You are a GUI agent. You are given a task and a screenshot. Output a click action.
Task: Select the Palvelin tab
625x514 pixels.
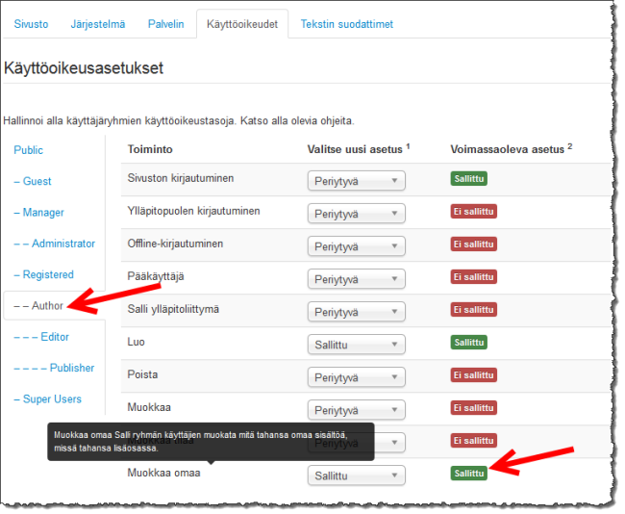165,24
